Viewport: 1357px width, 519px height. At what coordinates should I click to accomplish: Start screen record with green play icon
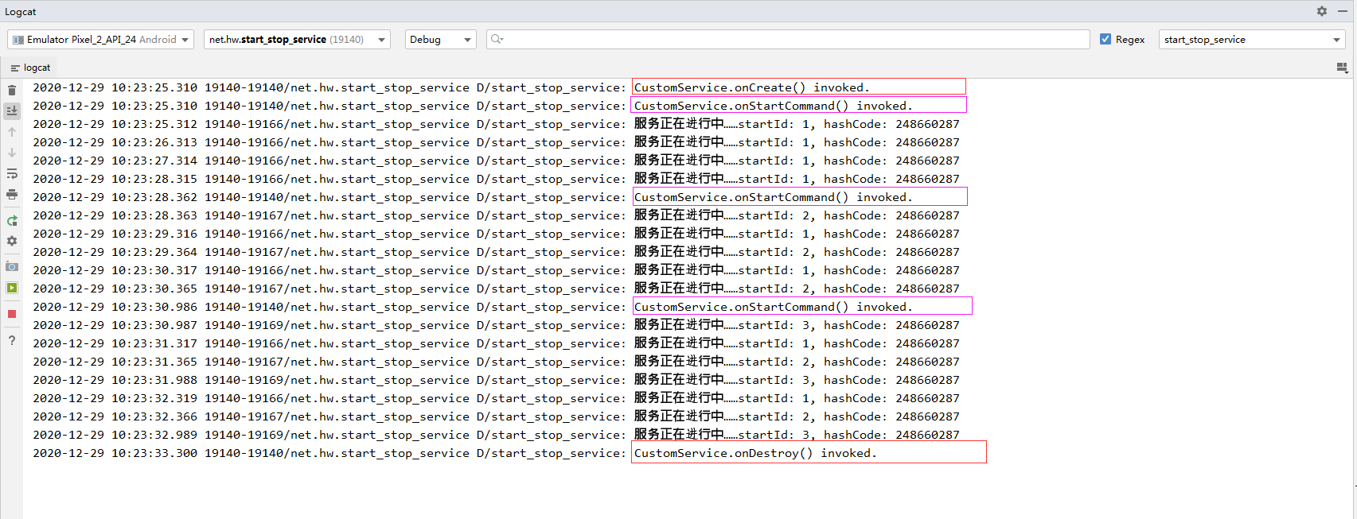[12, 288]
